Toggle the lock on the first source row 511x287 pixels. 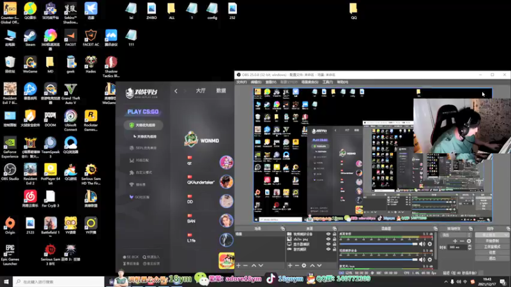tap(334, 234)
